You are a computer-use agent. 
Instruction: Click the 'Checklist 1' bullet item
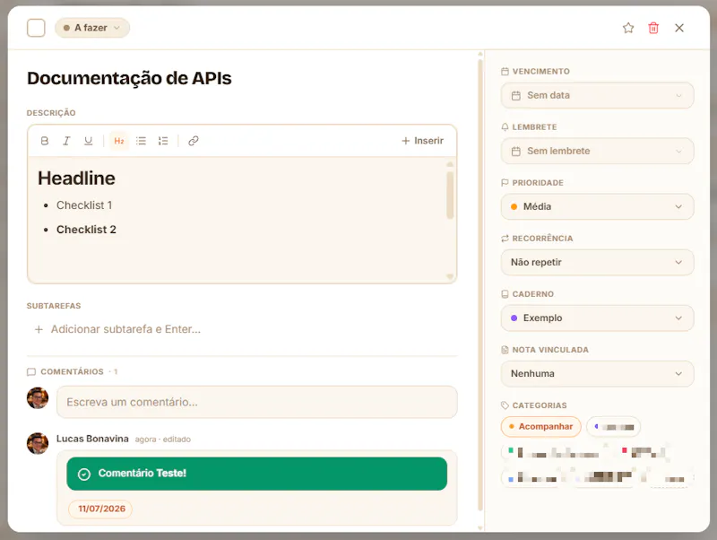point(84,205)
